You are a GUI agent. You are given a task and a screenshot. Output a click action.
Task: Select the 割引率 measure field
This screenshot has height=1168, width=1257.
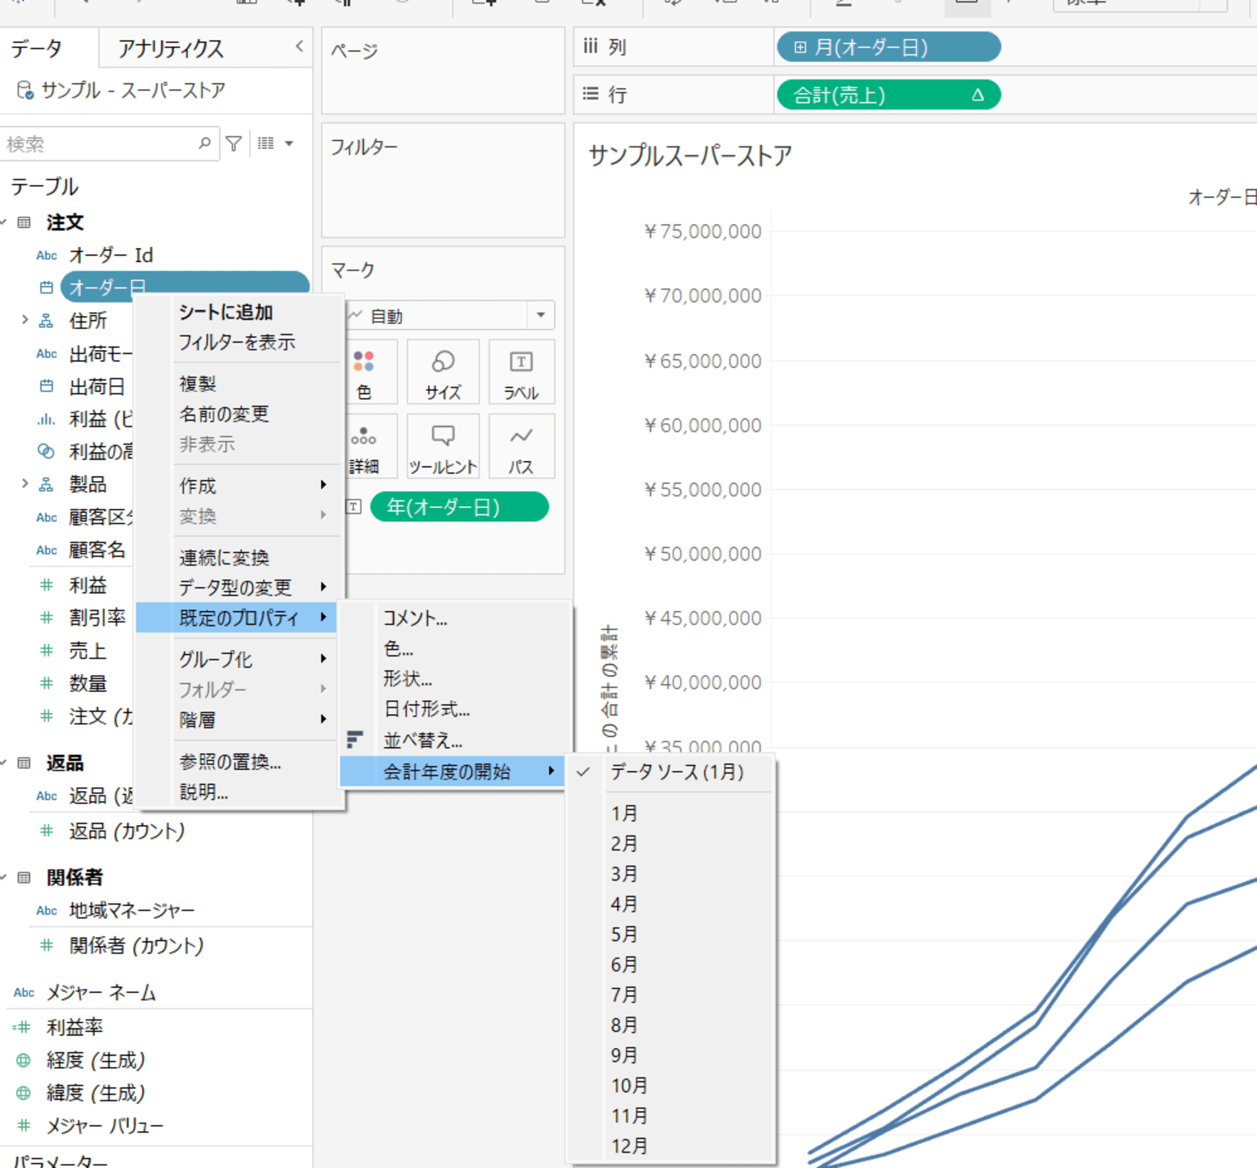coord(97,617)
